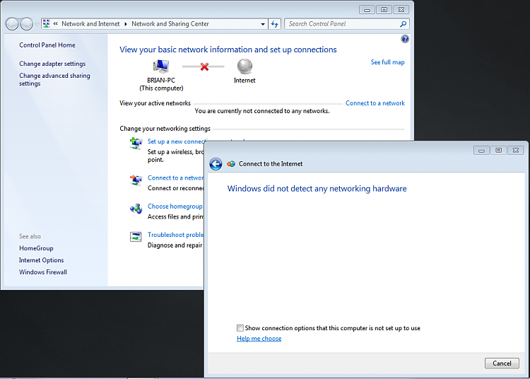Close the Network and Sharing Center window
Viewport: 530px width, 379px height.
401,10
